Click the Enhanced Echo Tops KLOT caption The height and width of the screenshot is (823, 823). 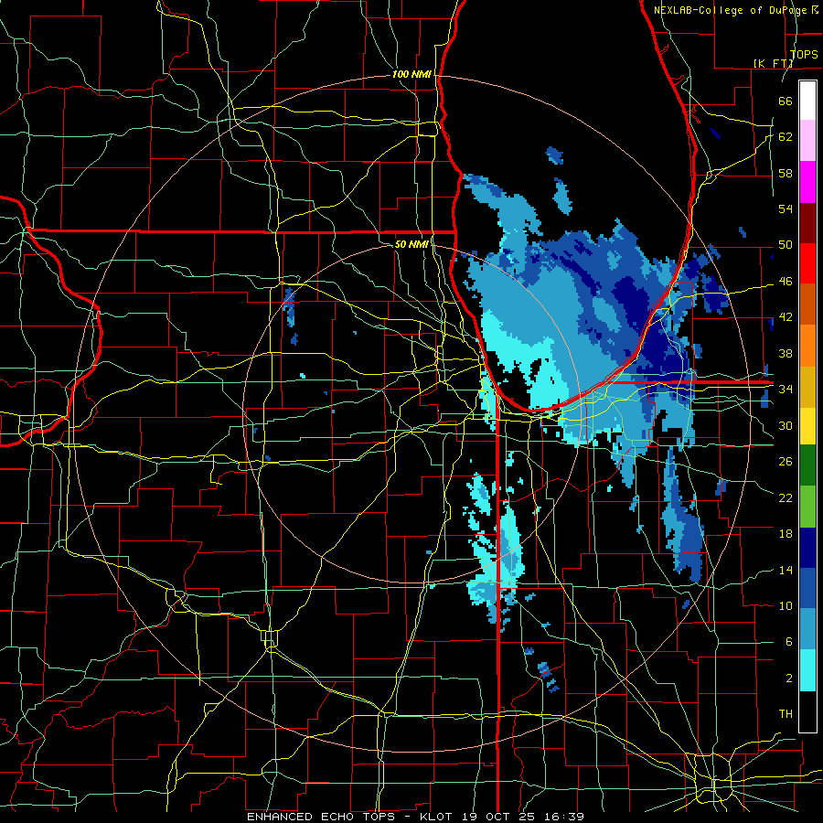click(415, 817)
